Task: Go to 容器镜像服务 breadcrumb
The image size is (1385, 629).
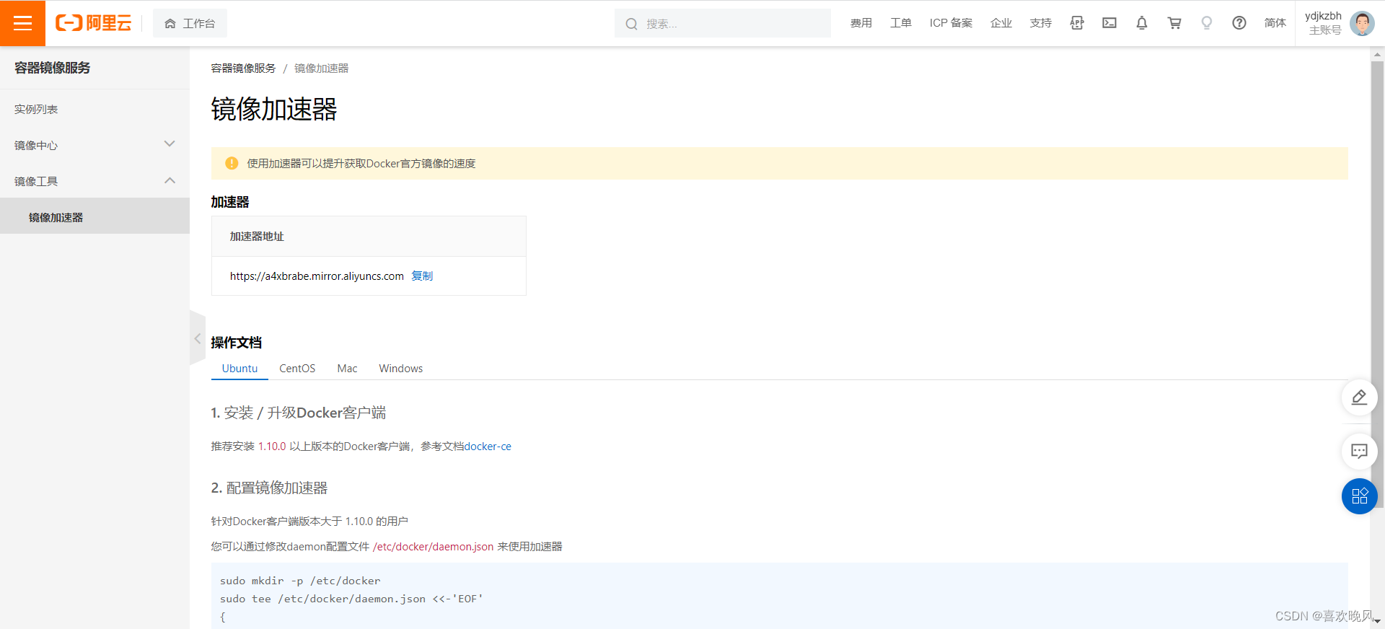Action: click(243, 69)
